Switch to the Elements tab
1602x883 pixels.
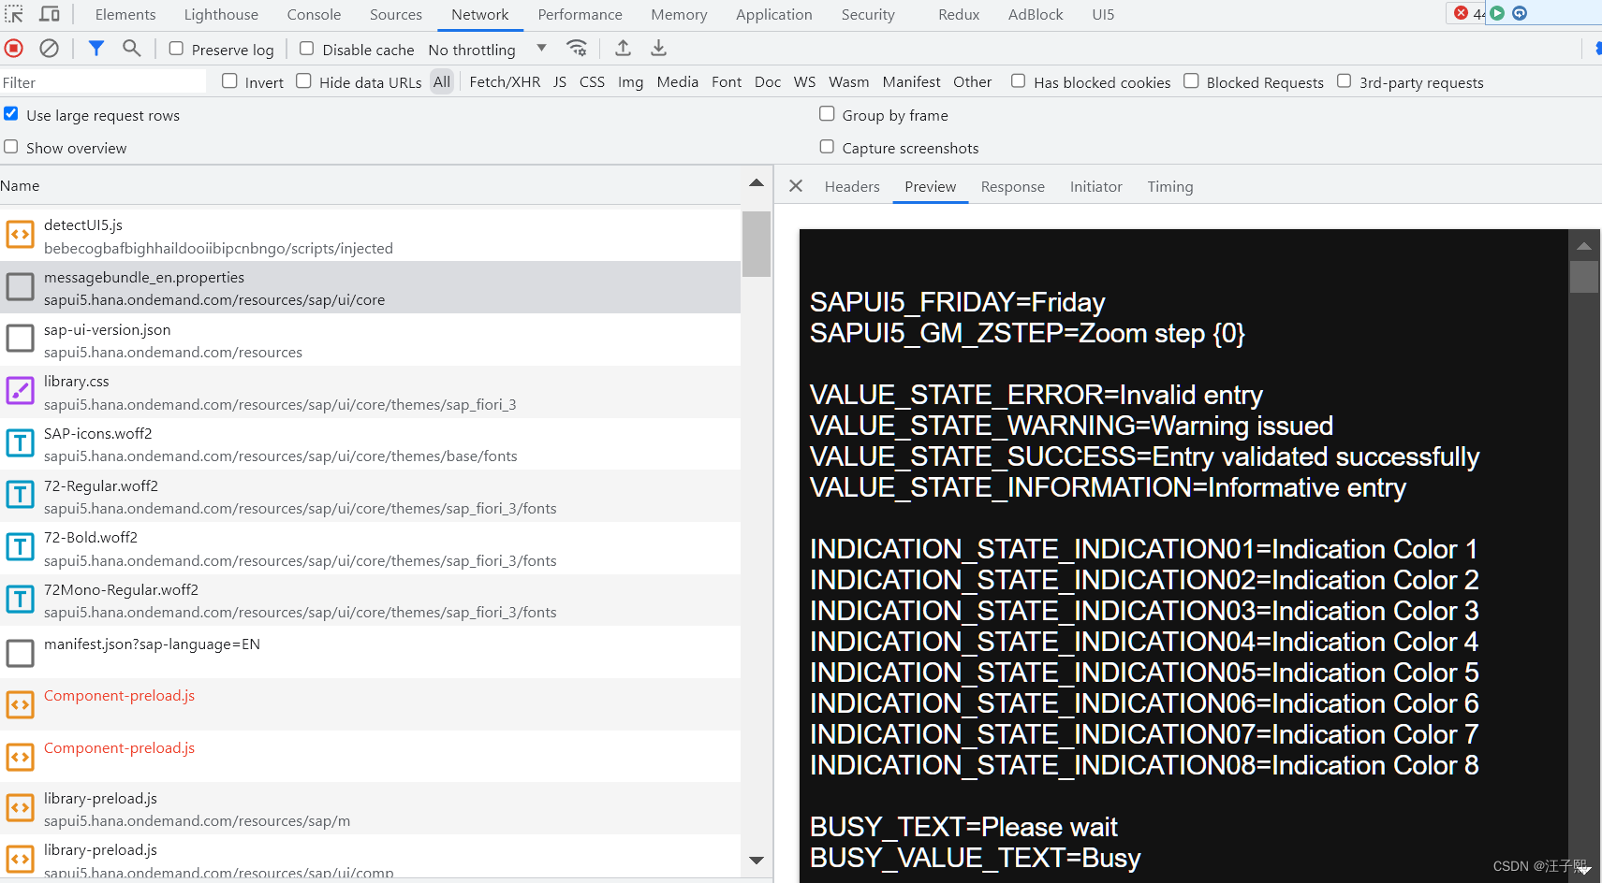click(x=125, y=15)
